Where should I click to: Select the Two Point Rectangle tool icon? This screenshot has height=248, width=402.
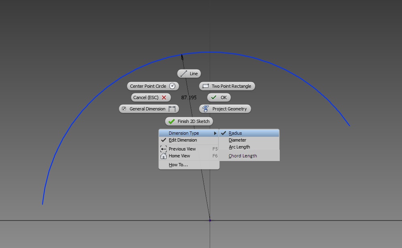click(x=205, y=86)
